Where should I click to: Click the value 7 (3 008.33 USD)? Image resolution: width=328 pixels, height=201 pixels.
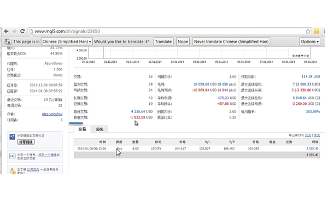click(307, 84)
